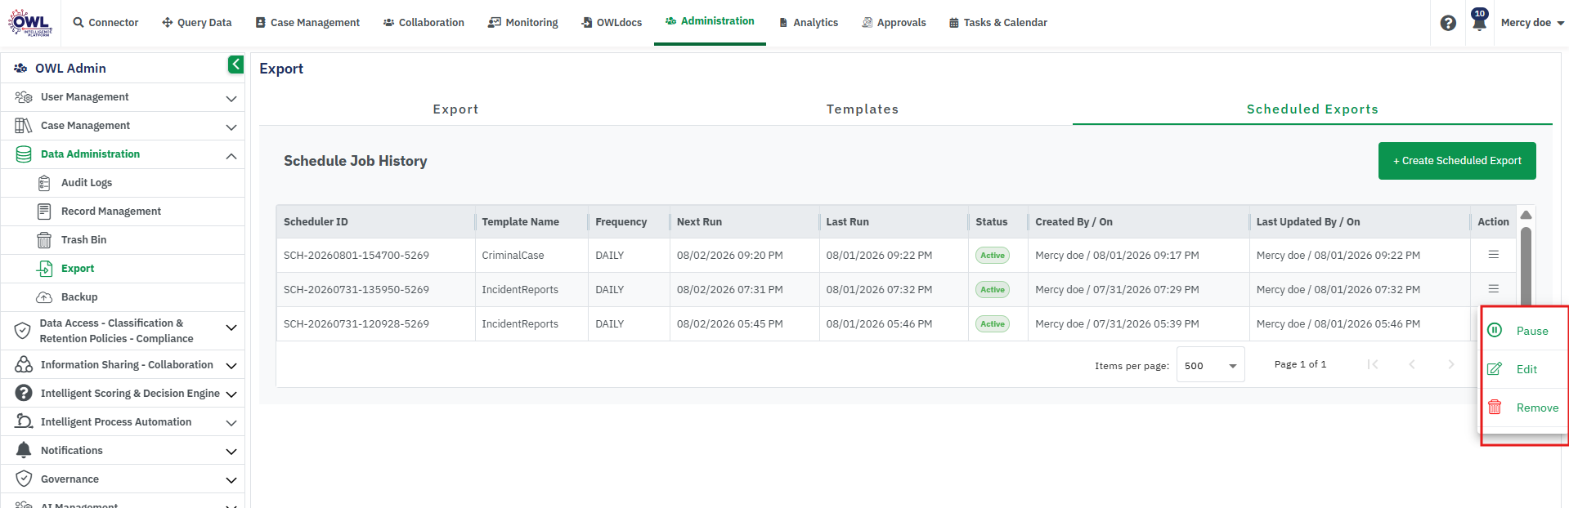Open Connector in top navigation
This screenshot has height=508, width=1569.
pyautogui.click(x=105, y=23)
